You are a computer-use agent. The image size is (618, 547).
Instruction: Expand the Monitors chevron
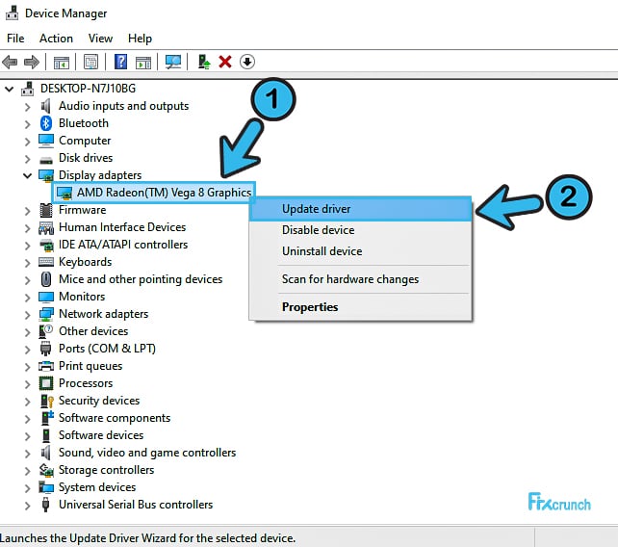[x=27, y=298]
